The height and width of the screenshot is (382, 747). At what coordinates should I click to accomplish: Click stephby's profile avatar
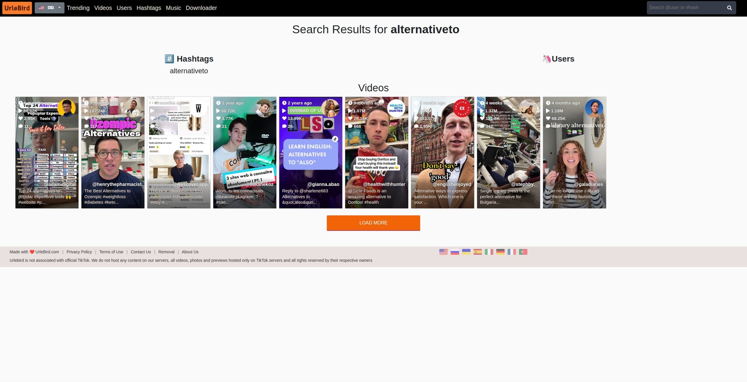click(528, 108)
